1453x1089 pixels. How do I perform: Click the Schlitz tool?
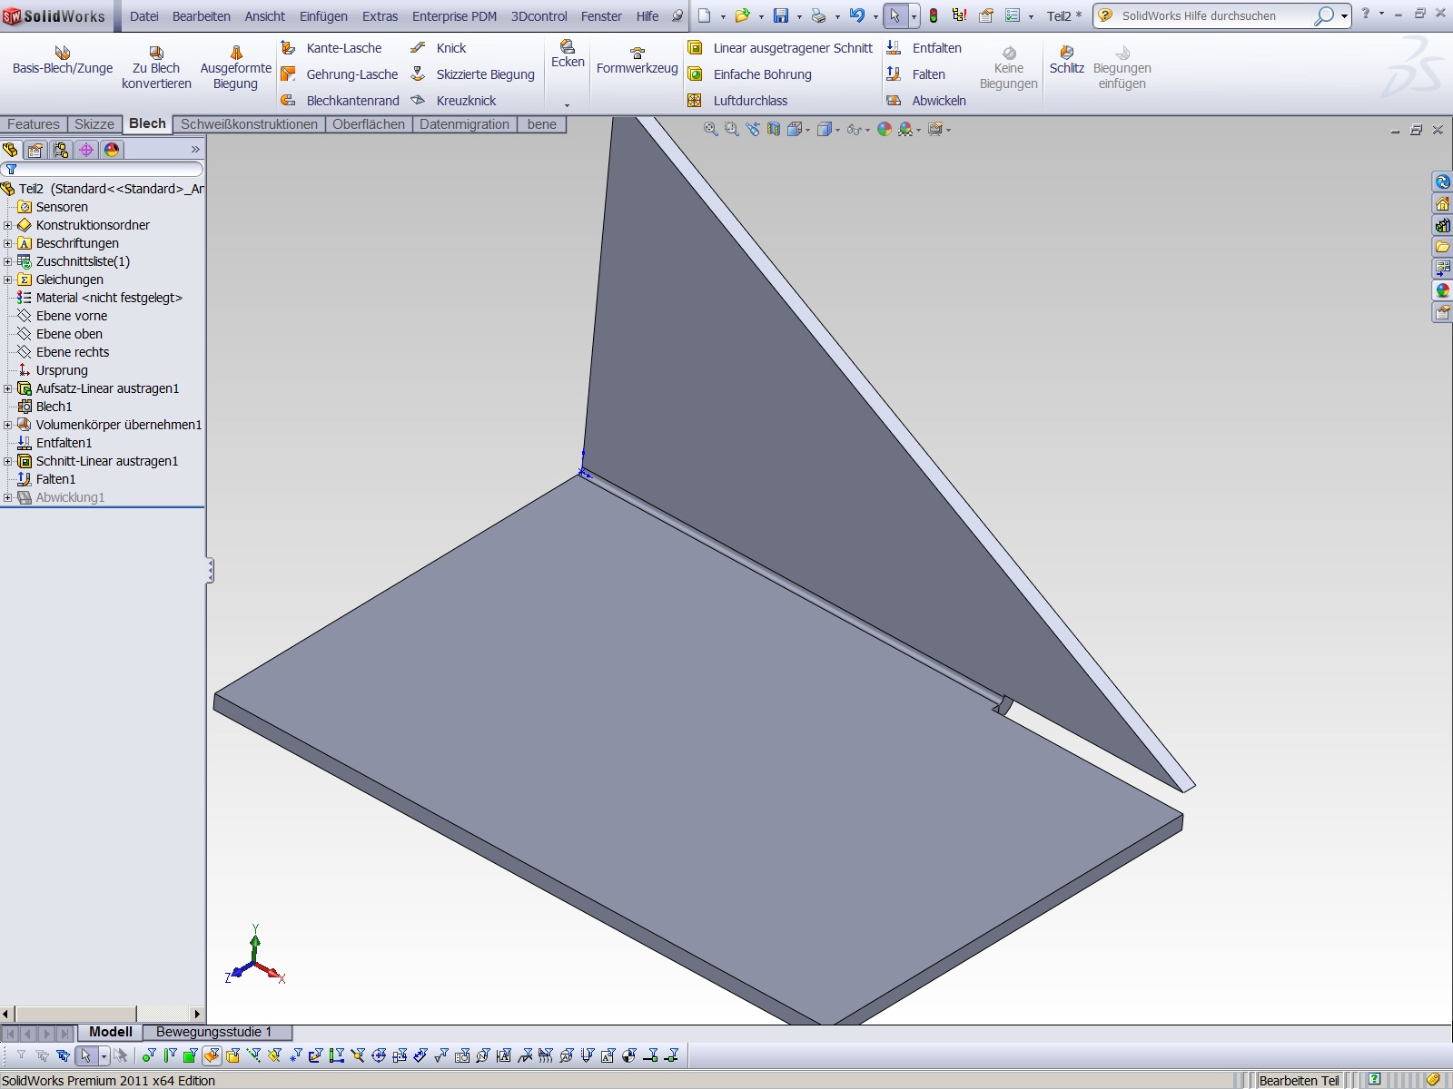[x=1066, y=61]
